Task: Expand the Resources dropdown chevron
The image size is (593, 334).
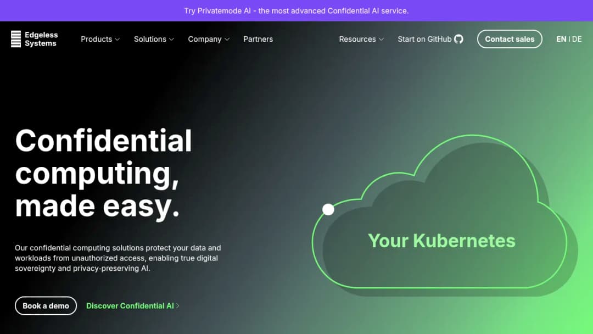Action: [x=381, y=40]
